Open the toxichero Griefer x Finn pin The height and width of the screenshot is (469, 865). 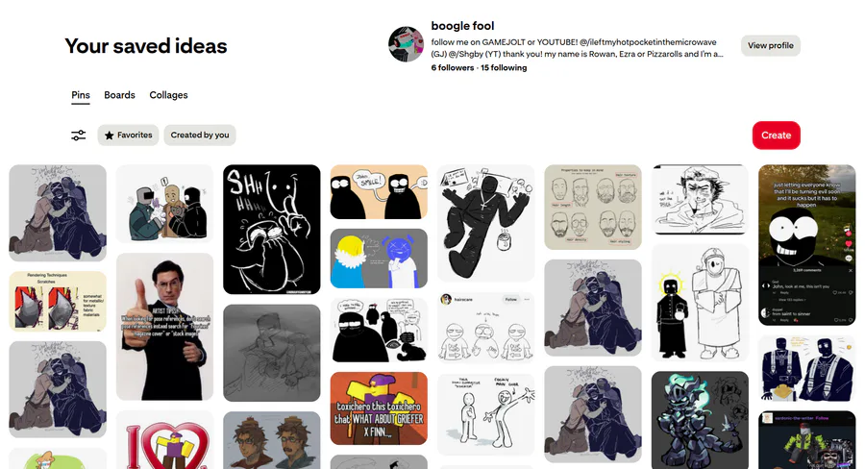[x=379, y=408]
